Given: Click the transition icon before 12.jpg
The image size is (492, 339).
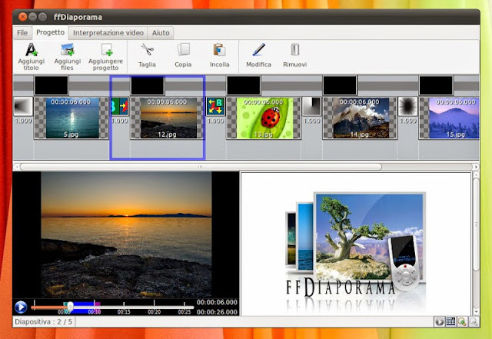Looking at the screenshot, I should (120, 106).
